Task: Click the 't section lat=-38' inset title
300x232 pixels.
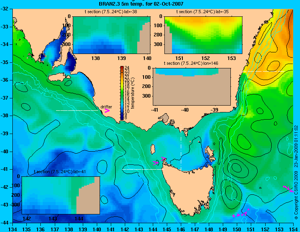Action: click(x=111, y=12)
